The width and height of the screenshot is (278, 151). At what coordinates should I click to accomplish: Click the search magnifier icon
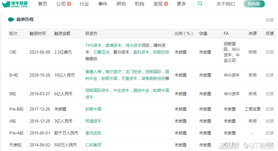coord(200,4)
